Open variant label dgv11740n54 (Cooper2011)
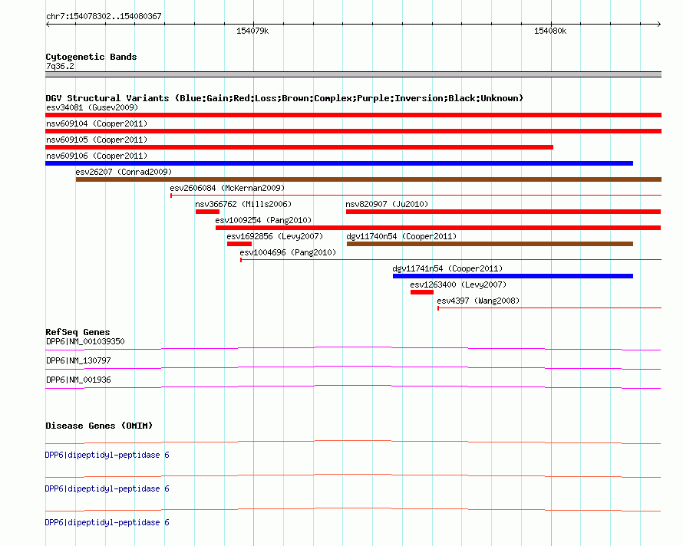Screen dimensions: 683x546 point(401,236)
